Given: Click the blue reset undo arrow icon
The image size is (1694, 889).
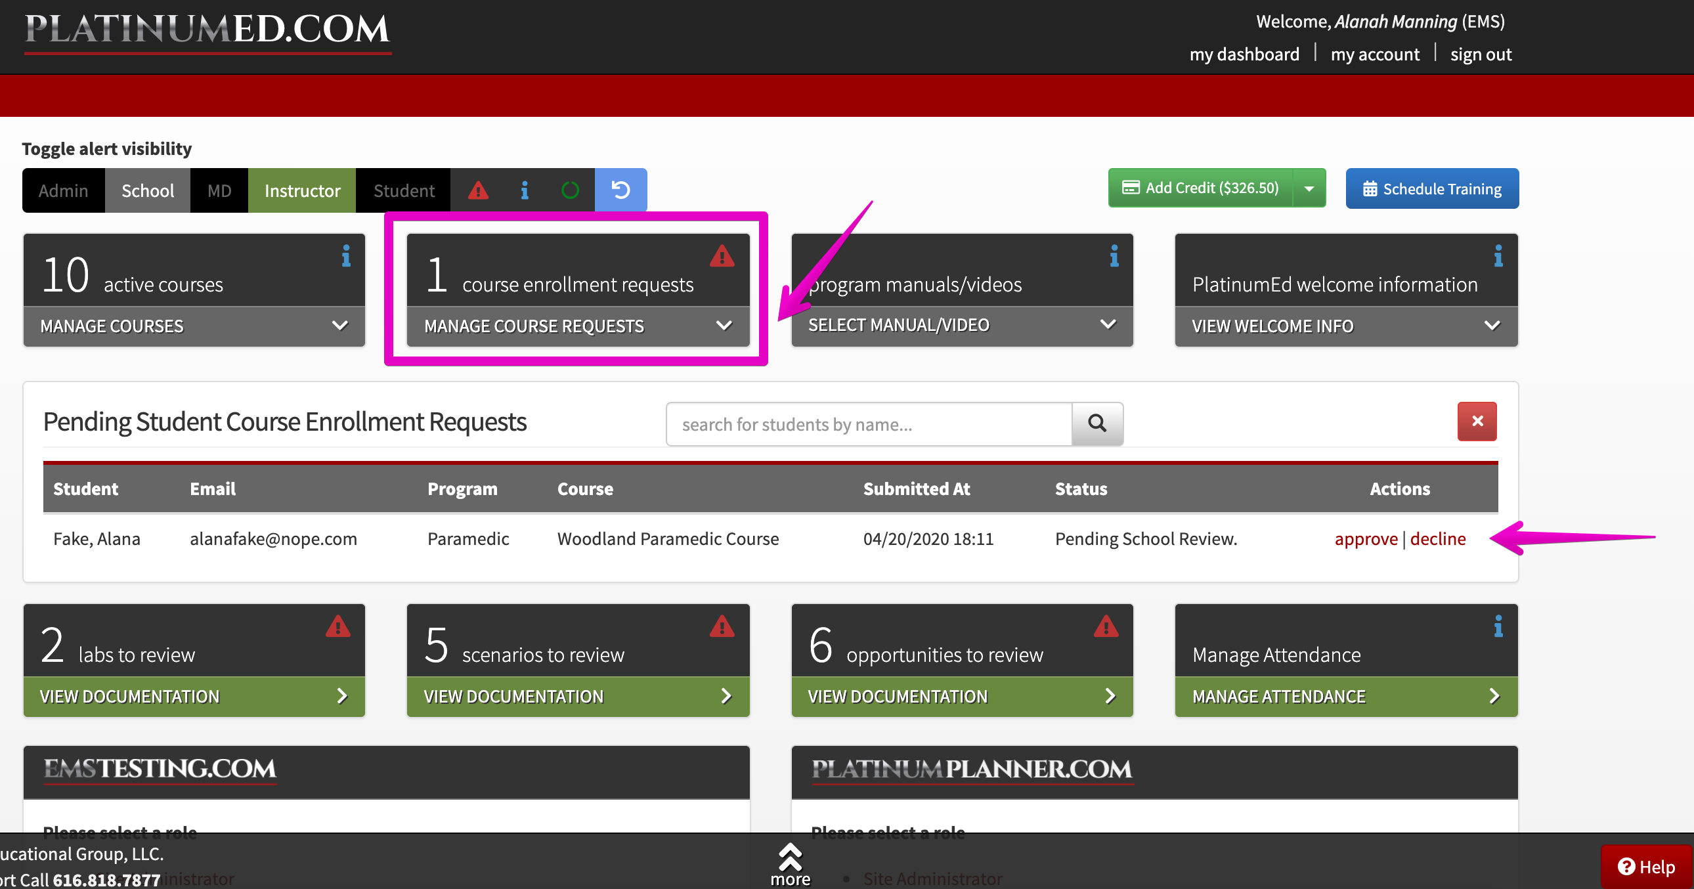Looking at the screenshot, I should [620, 190].
